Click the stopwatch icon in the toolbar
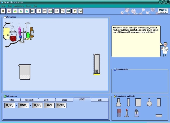Image resolution: width=170 pixels, height=123 pixels. 39,11
